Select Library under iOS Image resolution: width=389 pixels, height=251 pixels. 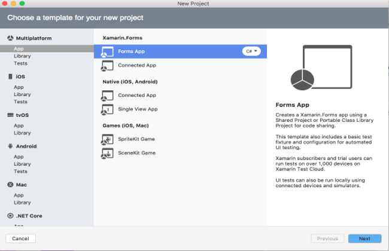pyautogui.click(x=22, y=94)
